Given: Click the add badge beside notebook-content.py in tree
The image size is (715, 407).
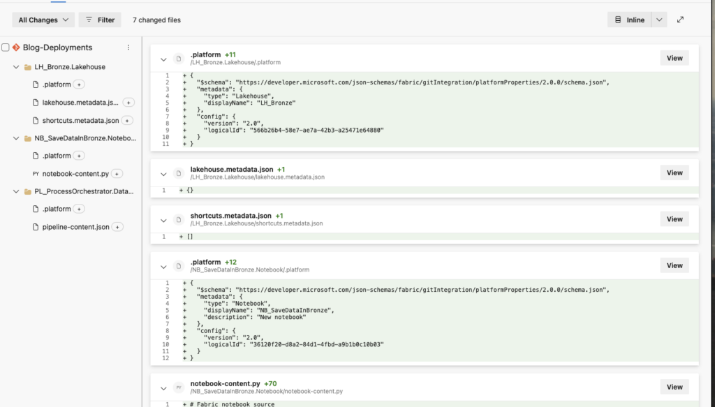Looking at the screenshot, I should click(x=117, y=174).
